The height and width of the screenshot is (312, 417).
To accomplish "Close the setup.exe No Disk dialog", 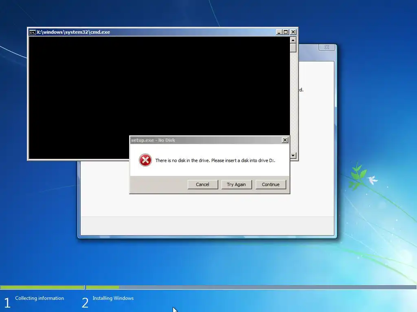I will click(x=285, y=140).
